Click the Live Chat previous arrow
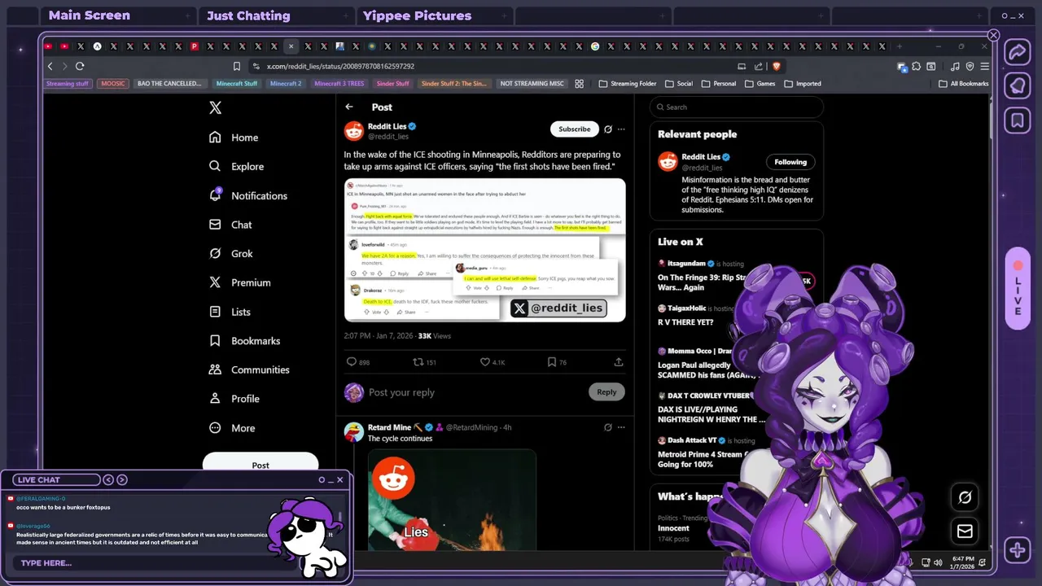1042x586 pixels. pyautogui.click(x=108, y=479)
